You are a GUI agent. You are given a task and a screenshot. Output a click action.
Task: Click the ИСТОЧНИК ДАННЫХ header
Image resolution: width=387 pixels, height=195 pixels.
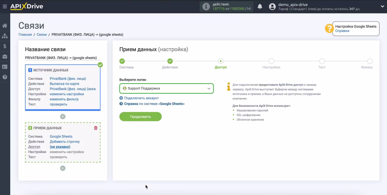click(51, 70)
